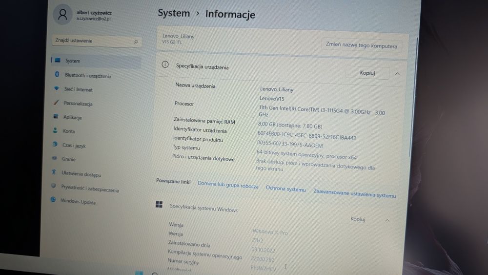Copy device specification with Kopiuj
Viewport: 488px width, 275px height.
[x=367, y=73]
